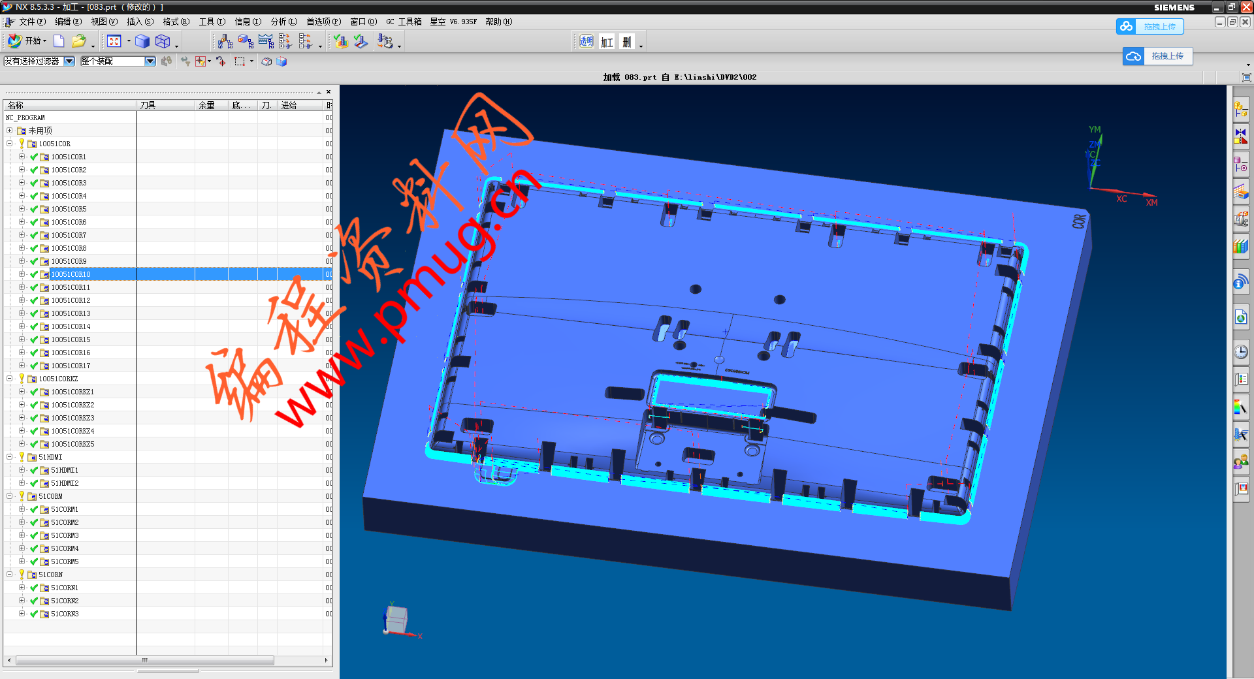Click the 删 delete toolbar button
Image resolution: width=1254 pixels, height=679 pixels.
coord(627,42)
